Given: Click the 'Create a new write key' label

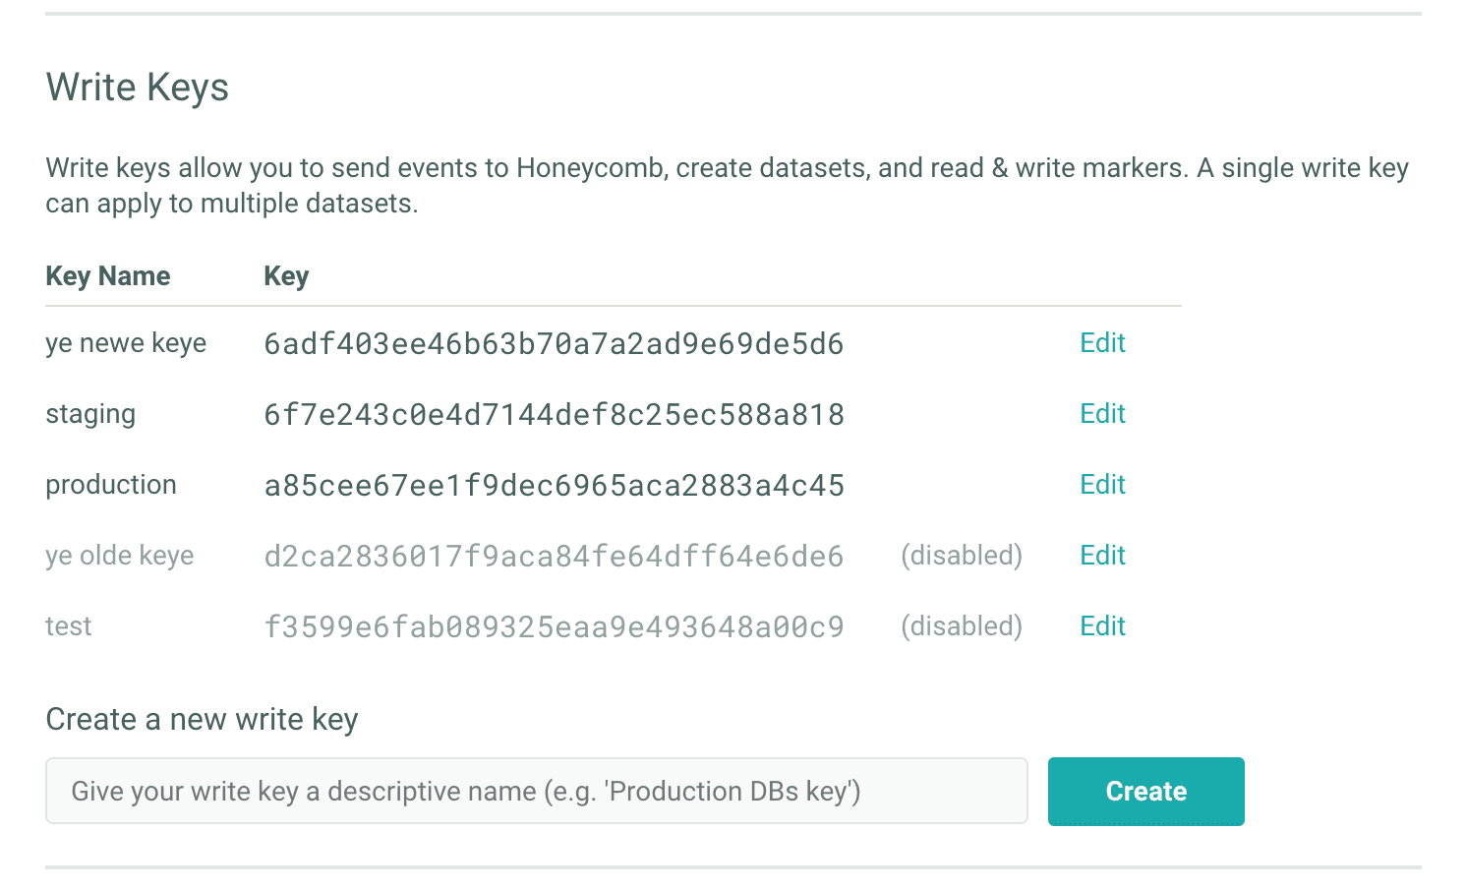Looking at the screenshot, I should click(x=201, y=719).
